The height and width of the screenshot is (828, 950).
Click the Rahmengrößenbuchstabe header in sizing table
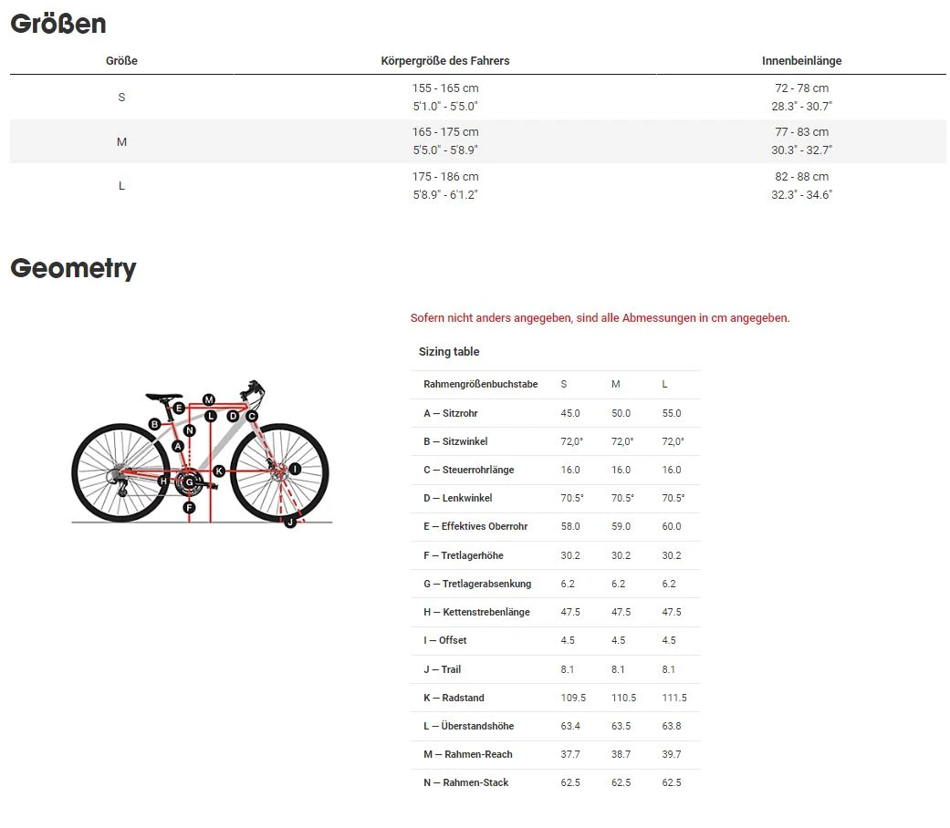[x=480, y=385]
